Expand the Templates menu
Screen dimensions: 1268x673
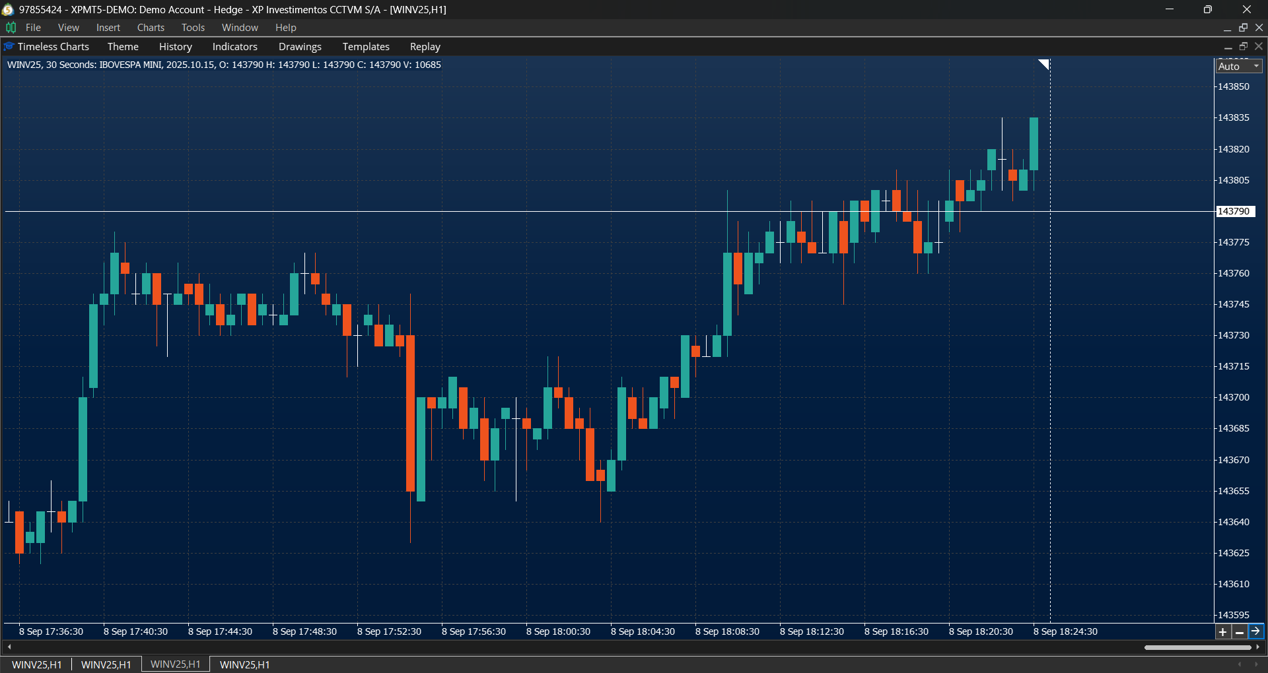(x=365, y=47)
